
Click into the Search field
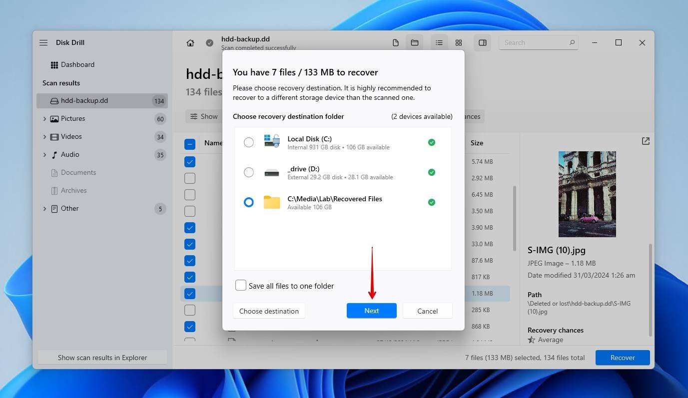click(535, 43)
